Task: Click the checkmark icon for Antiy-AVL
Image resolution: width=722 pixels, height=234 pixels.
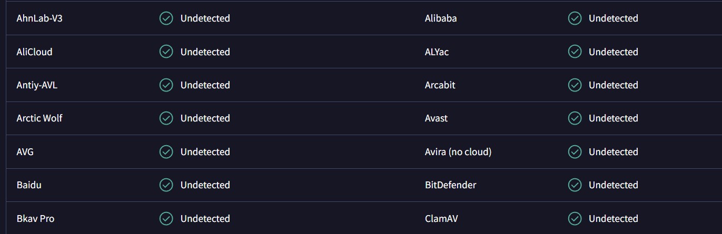Action: 166,85
